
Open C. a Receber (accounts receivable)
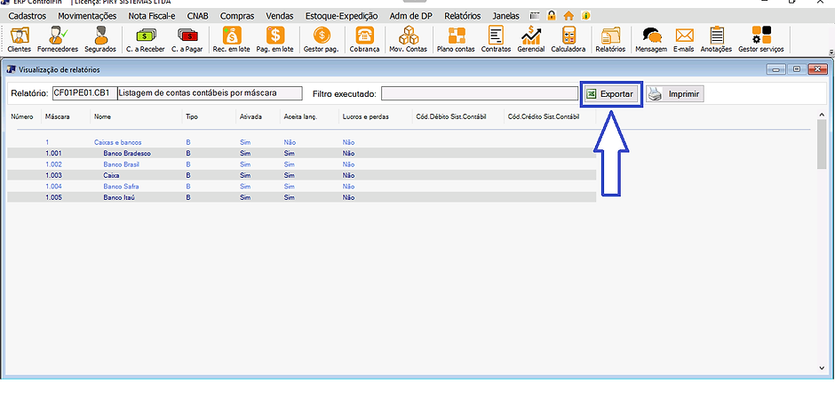click(146, 40)
